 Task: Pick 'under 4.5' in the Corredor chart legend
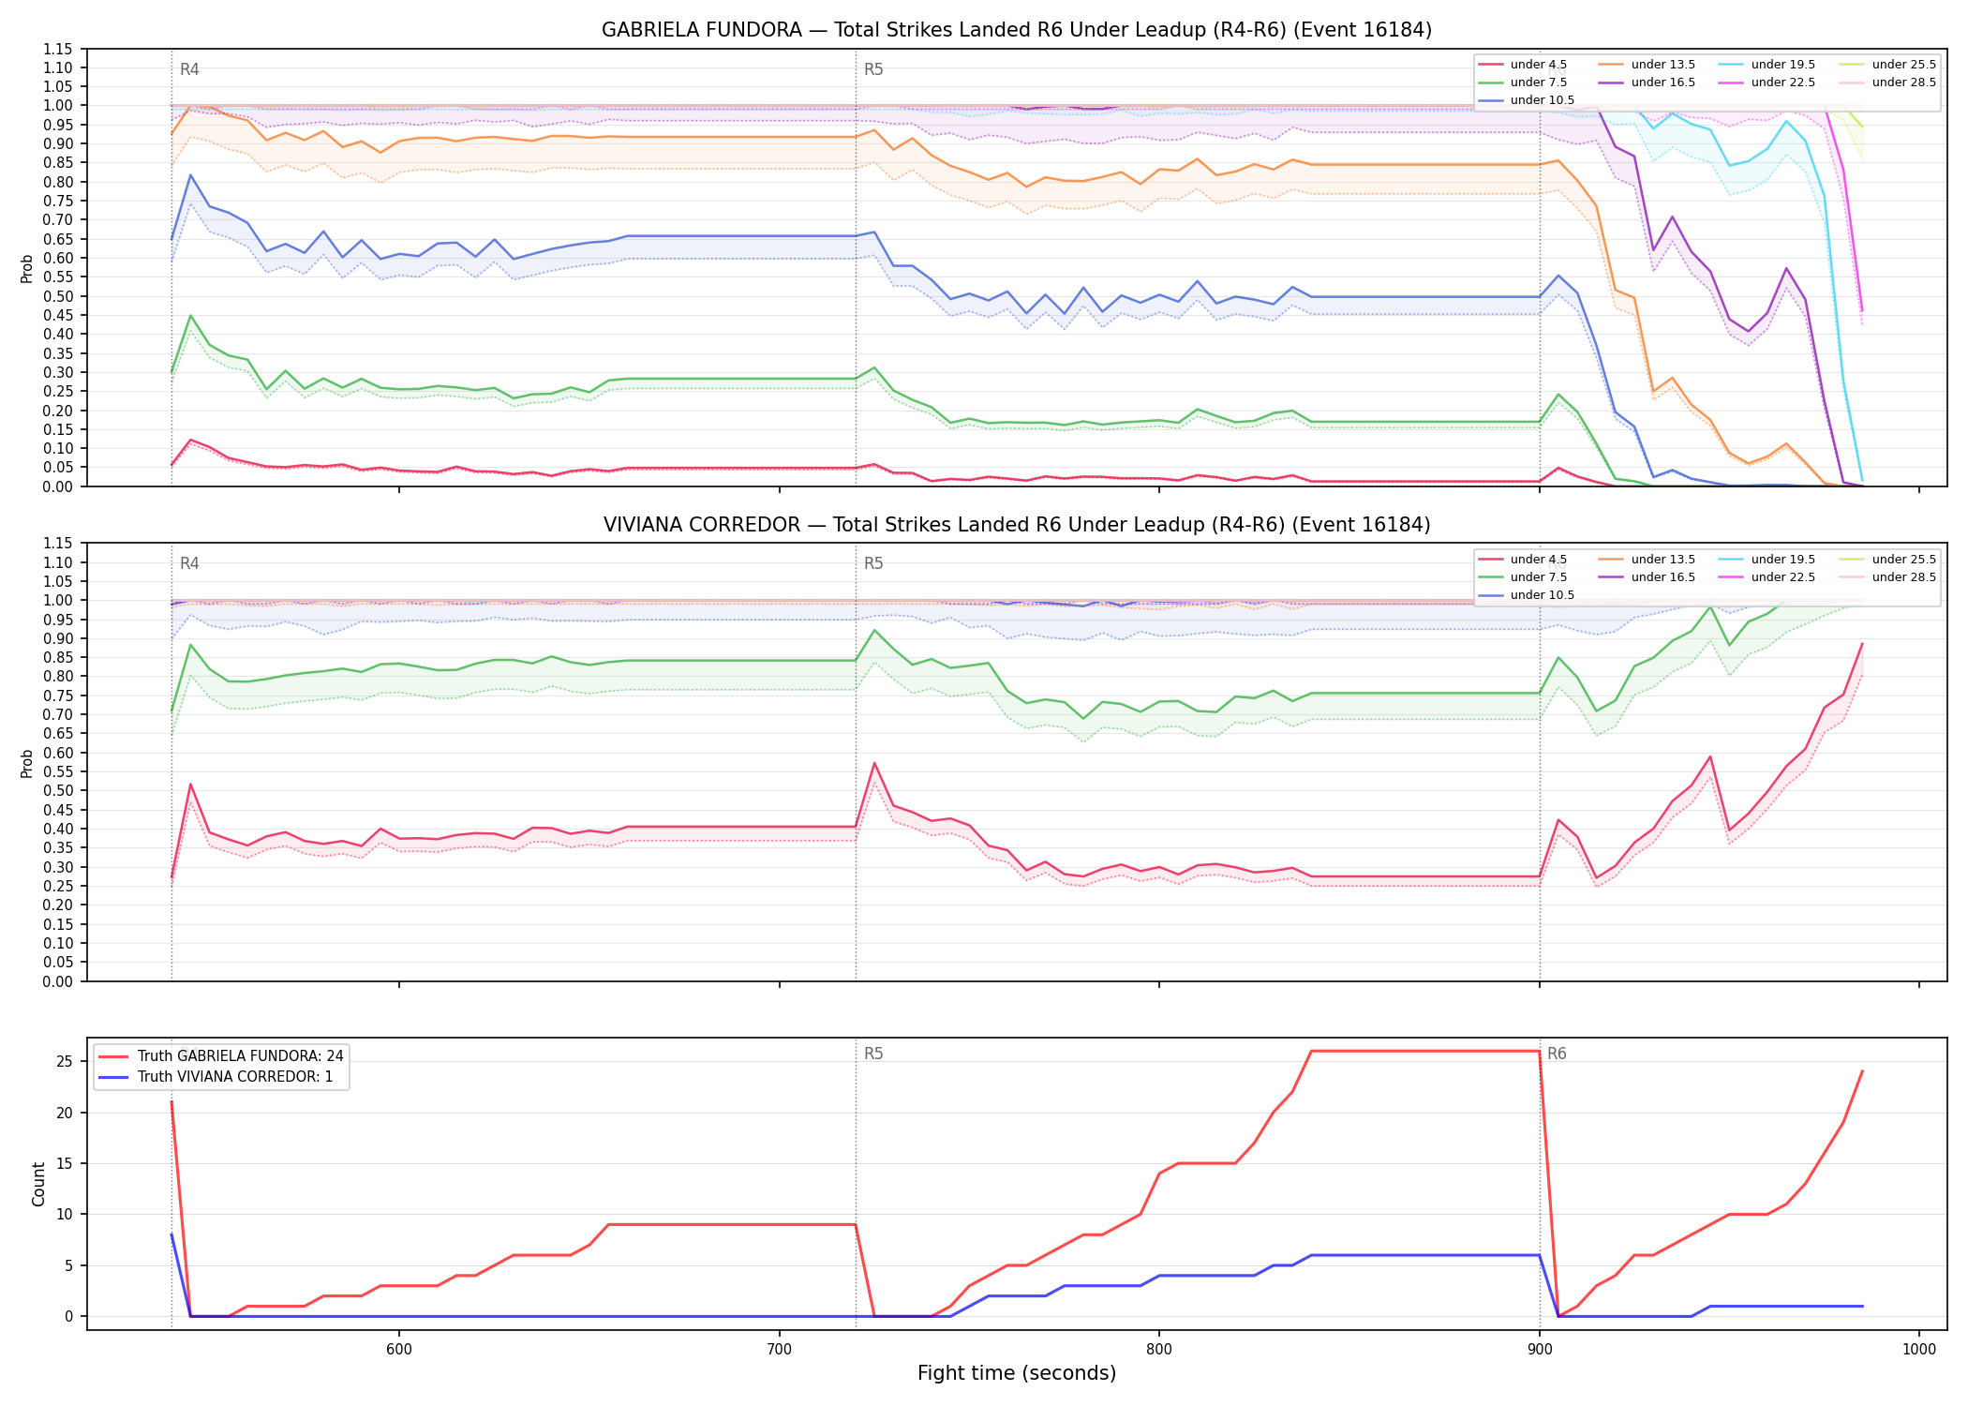[x=1522, y=560]
